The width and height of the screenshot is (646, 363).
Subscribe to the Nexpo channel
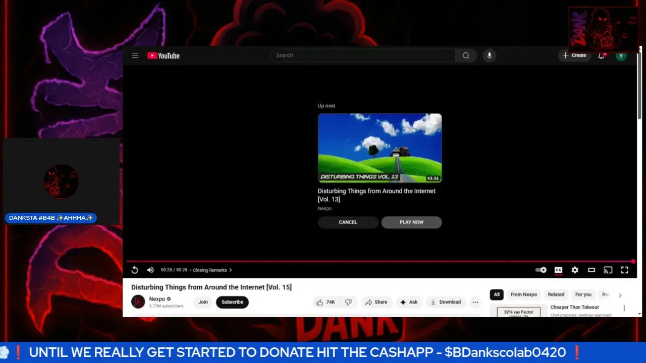tap(232, 302)
